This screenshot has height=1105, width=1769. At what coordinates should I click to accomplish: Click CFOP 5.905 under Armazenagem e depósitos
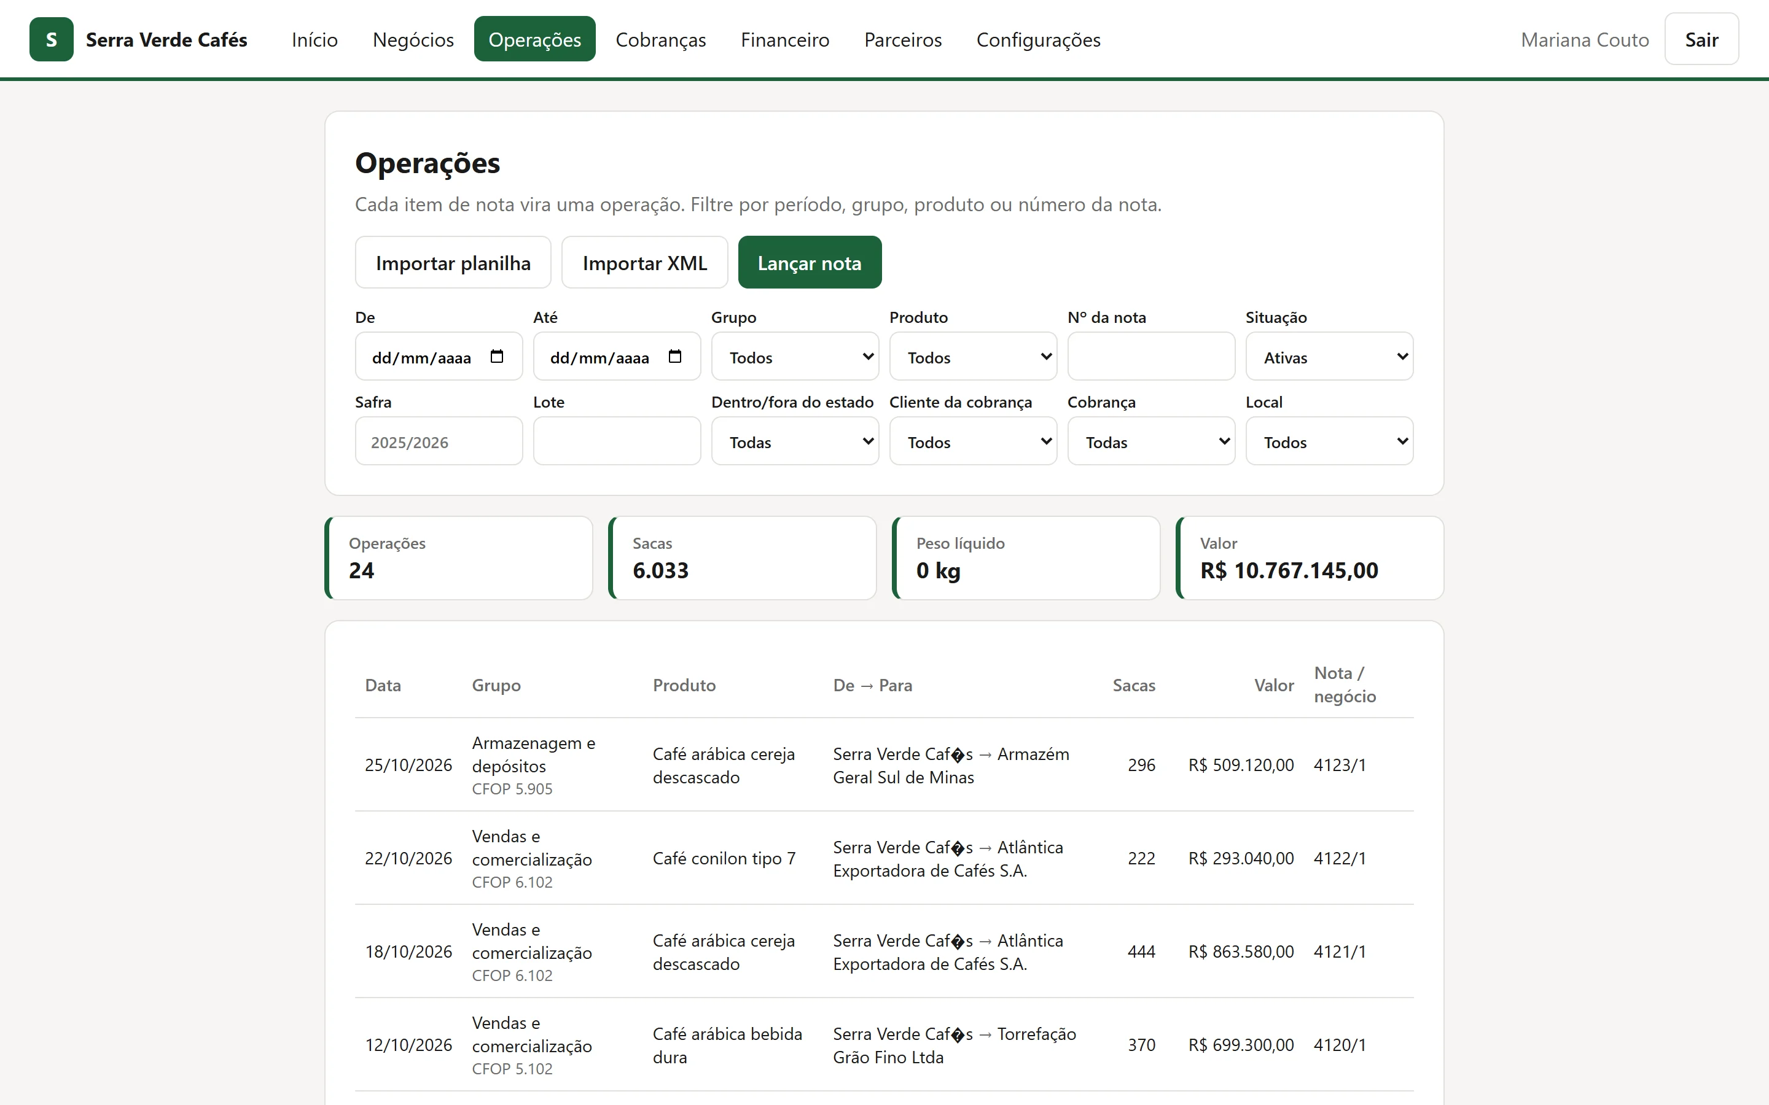tap(512, 789)
